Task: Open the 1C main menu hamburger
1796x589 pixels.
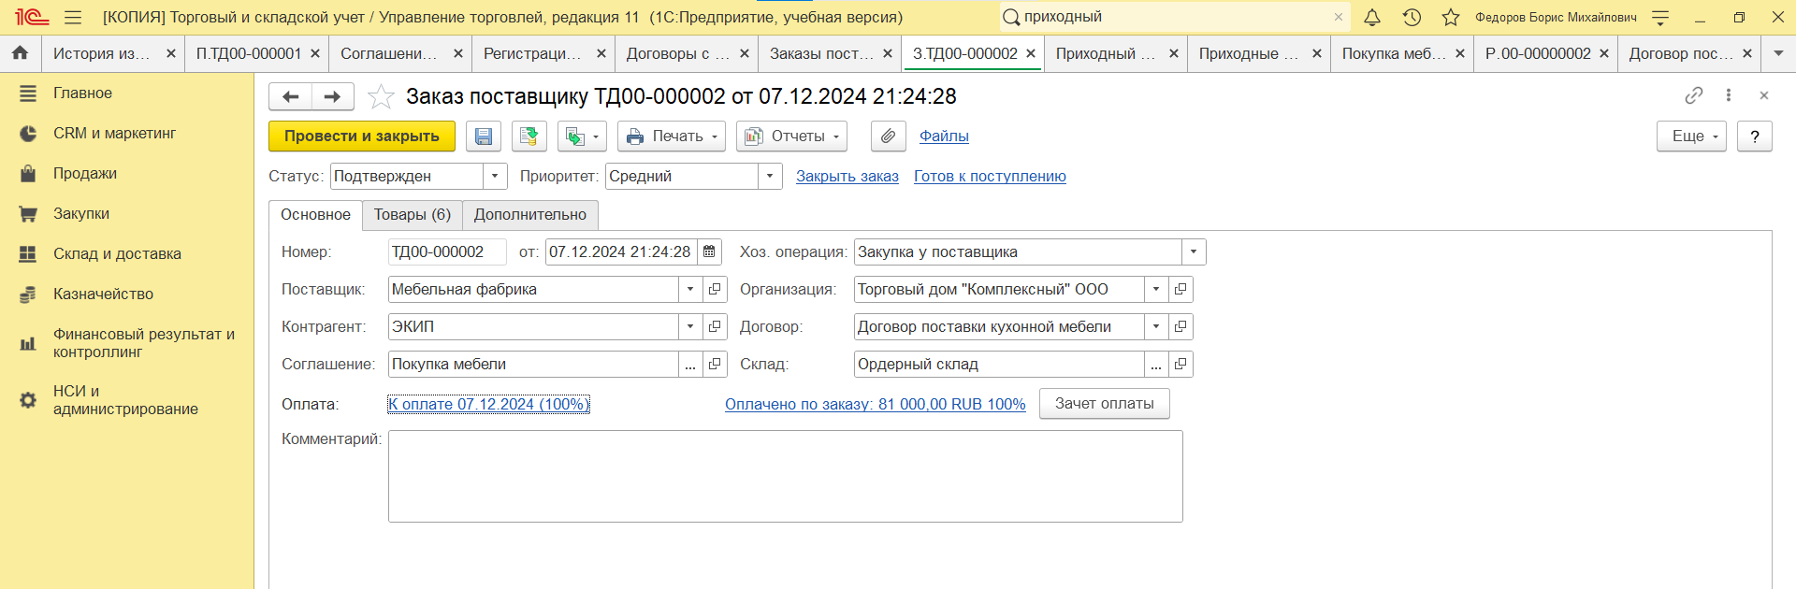Action: [73, 17]
